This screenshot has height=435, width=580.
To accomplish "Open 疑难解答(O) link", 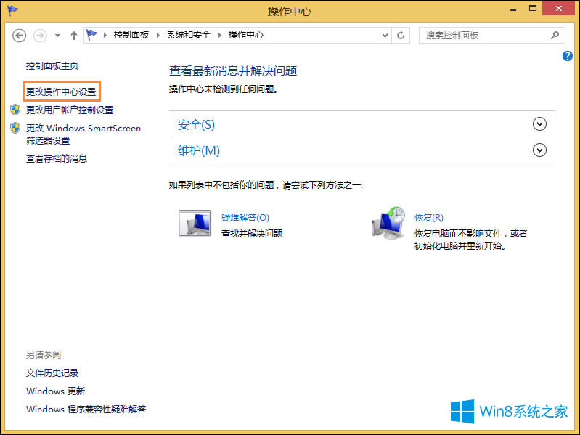I will click(245, 218).
